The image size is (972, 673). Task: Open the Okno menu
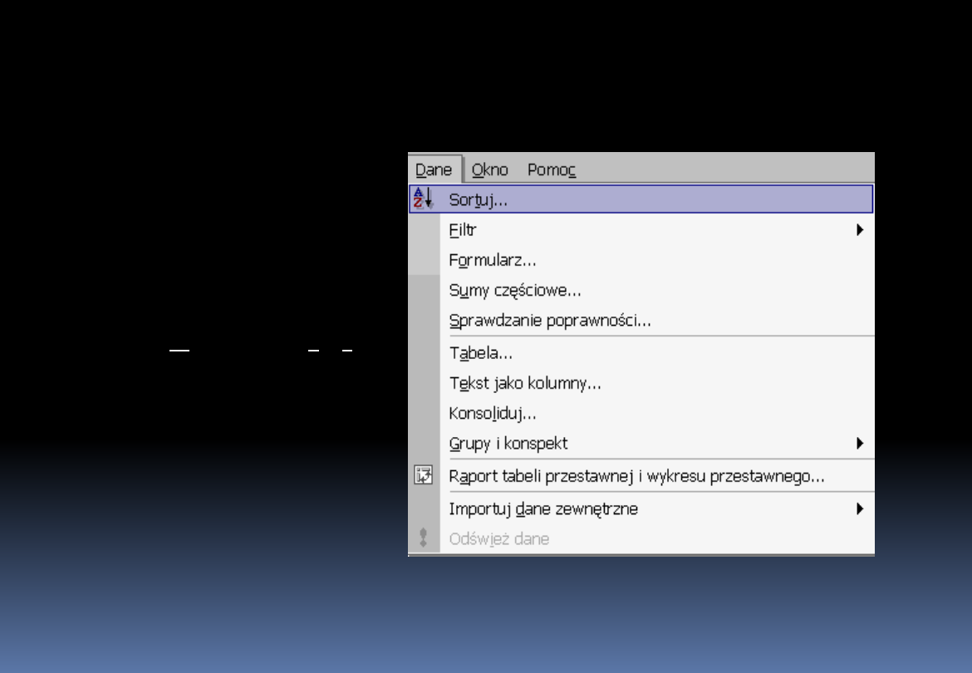(x=489, y=169)
